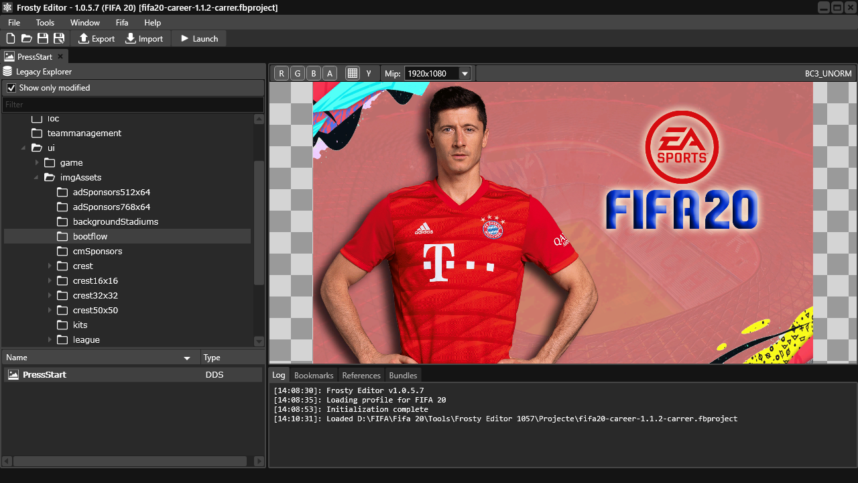This screenshot has width=858, height=483.
Task: Click the PressStart texture preview image
Action: [x=562, y=223]
